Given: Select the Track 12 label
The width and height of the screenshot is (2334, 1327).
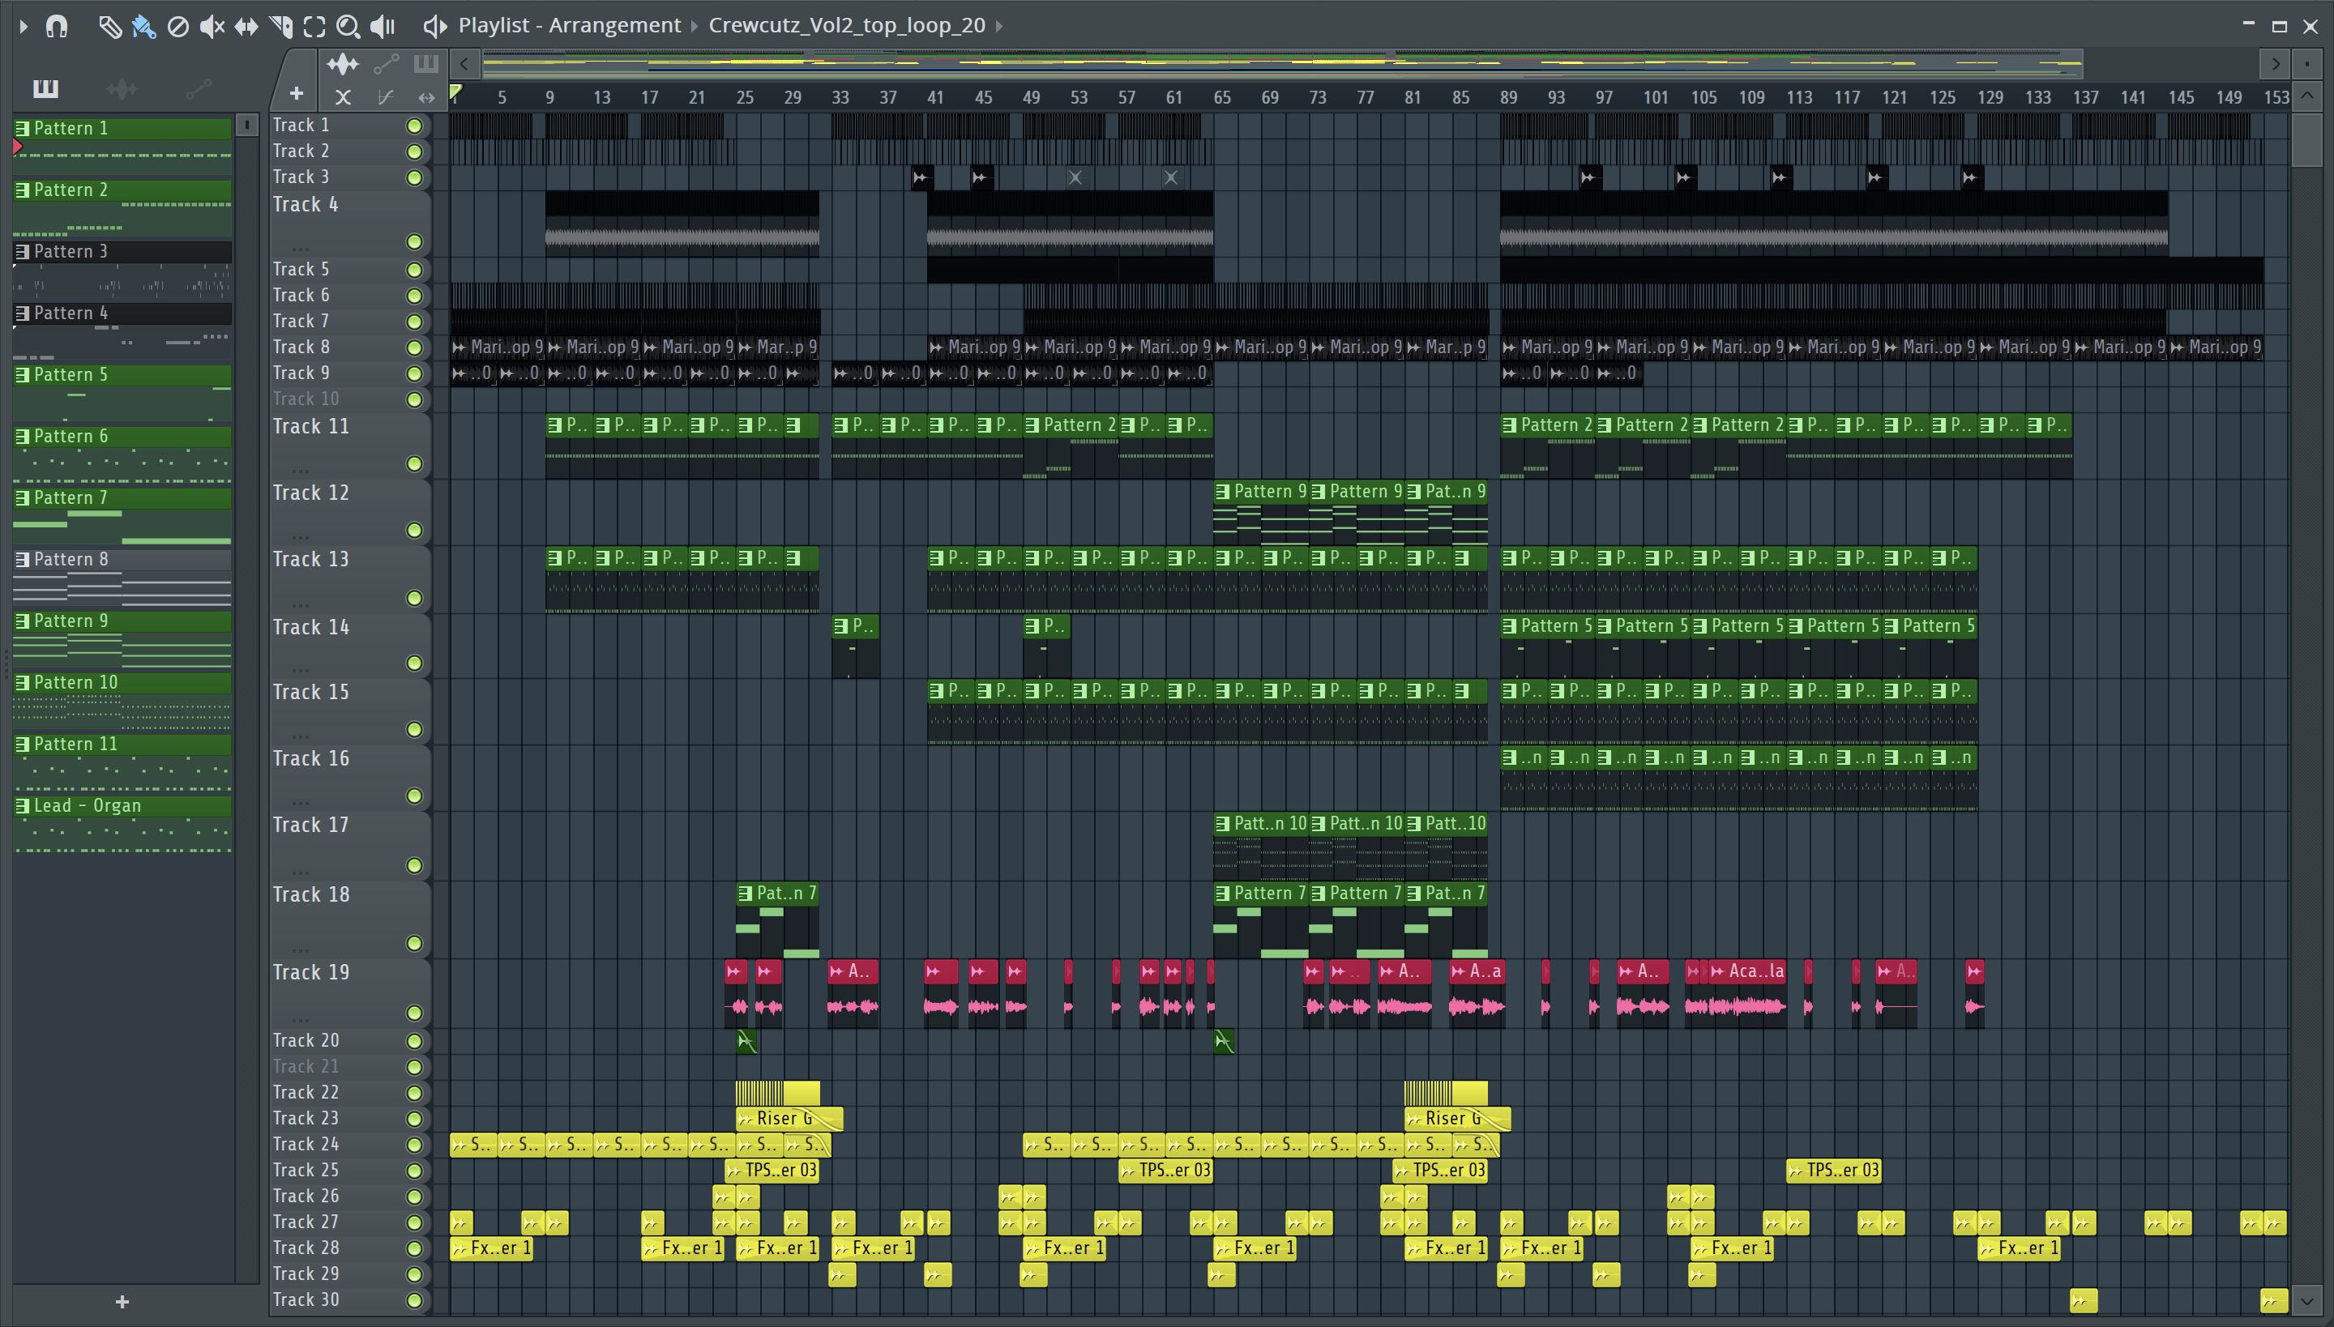Looking at the screenshot, I should 311,493.
